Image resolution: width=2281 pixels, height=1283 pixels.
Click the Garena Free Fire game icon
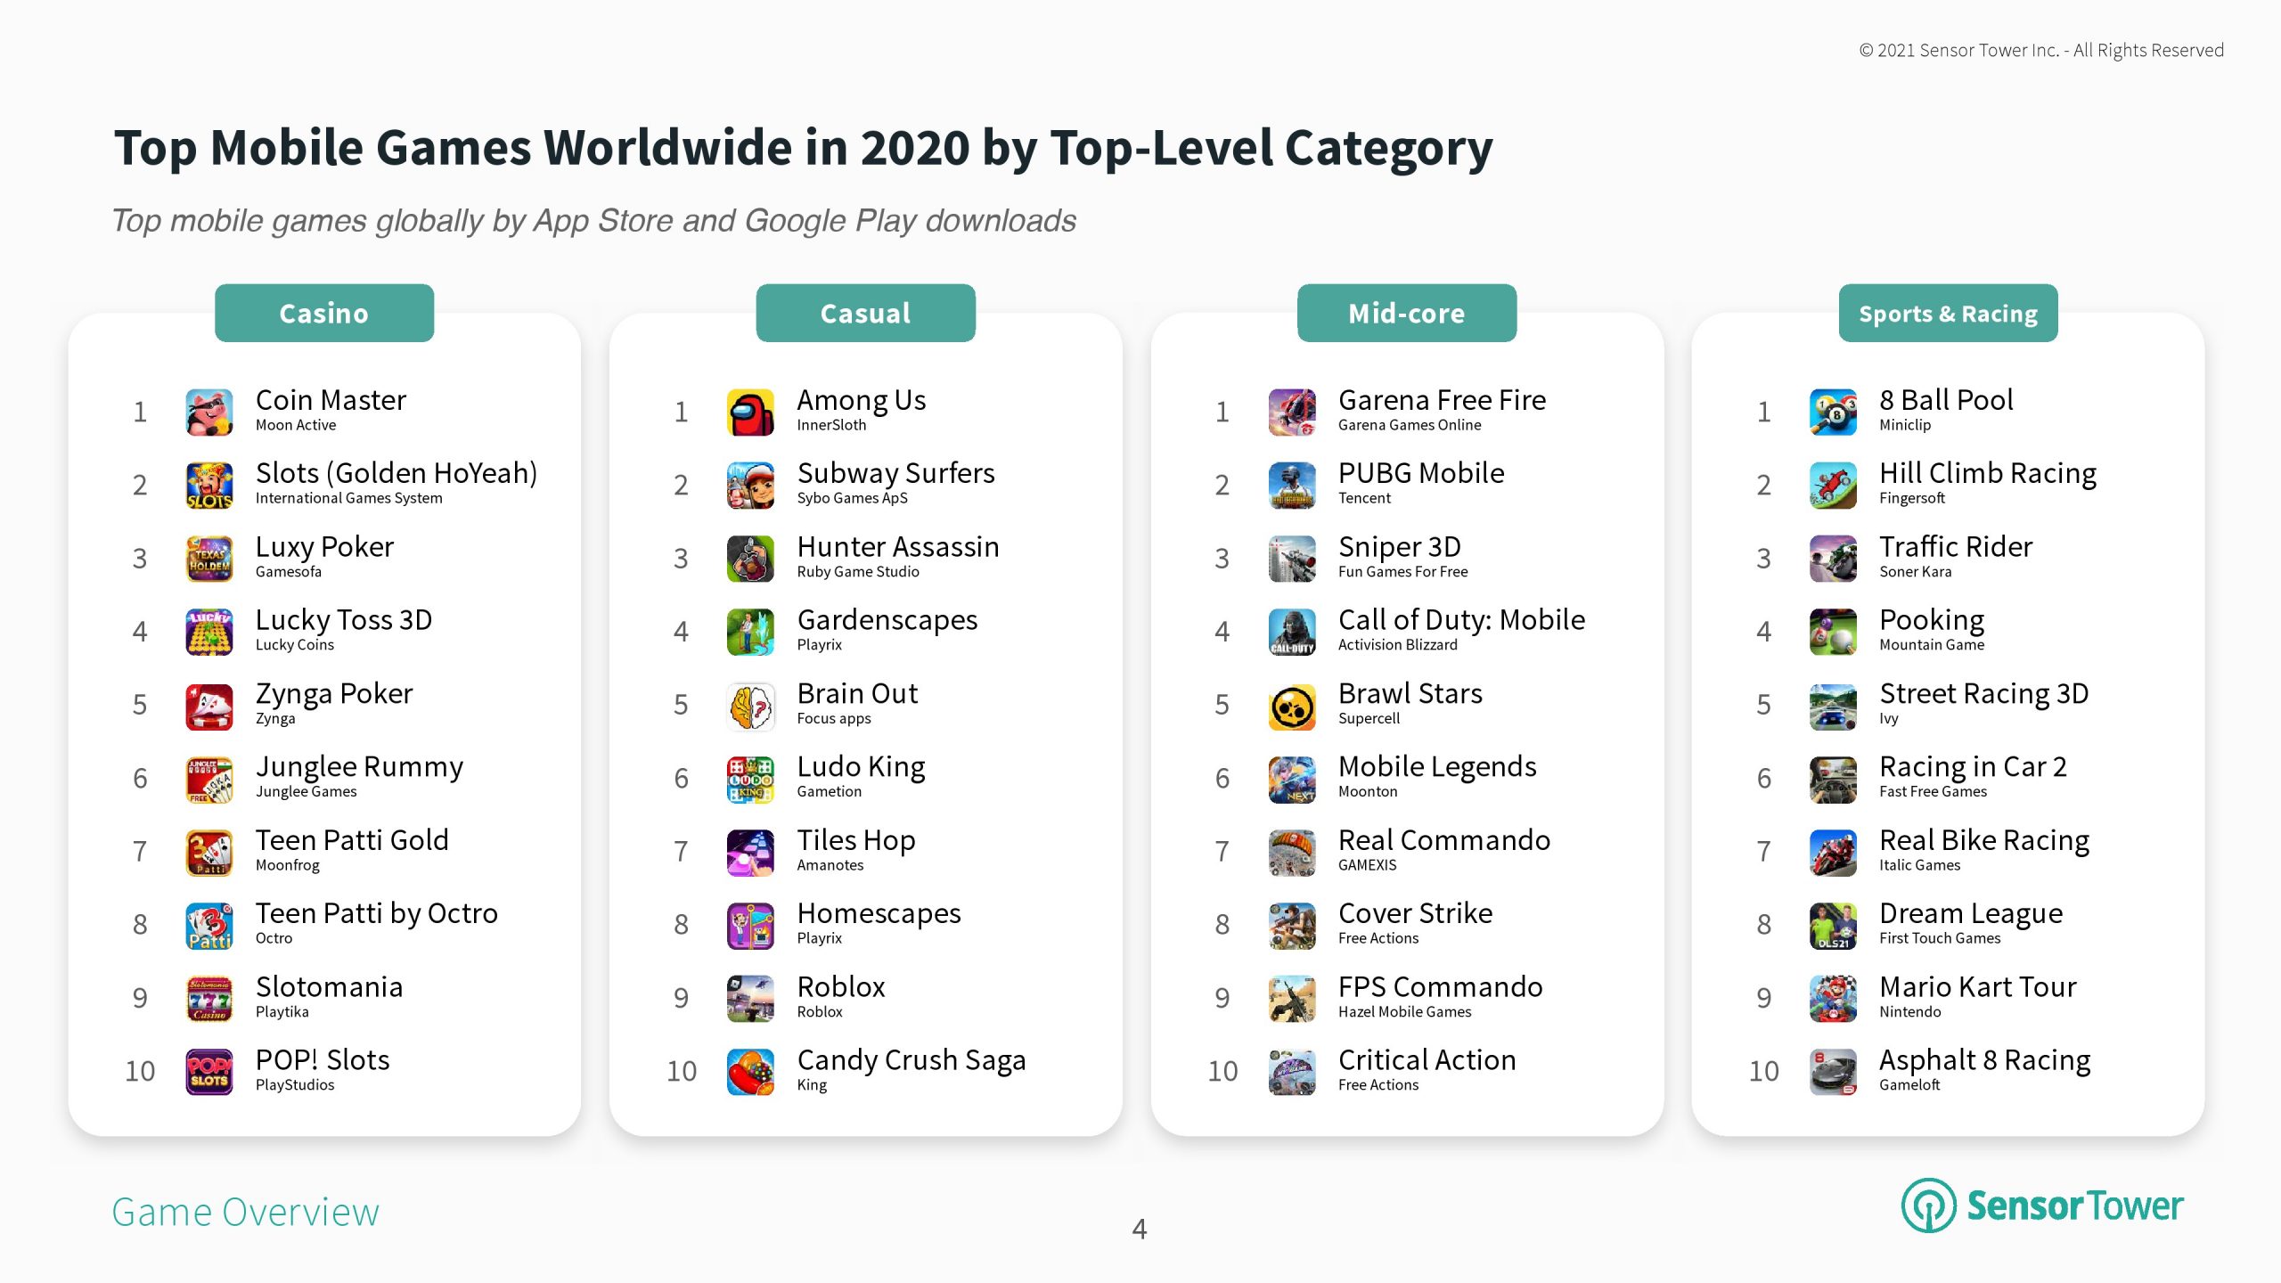[x=1291, y=412]
